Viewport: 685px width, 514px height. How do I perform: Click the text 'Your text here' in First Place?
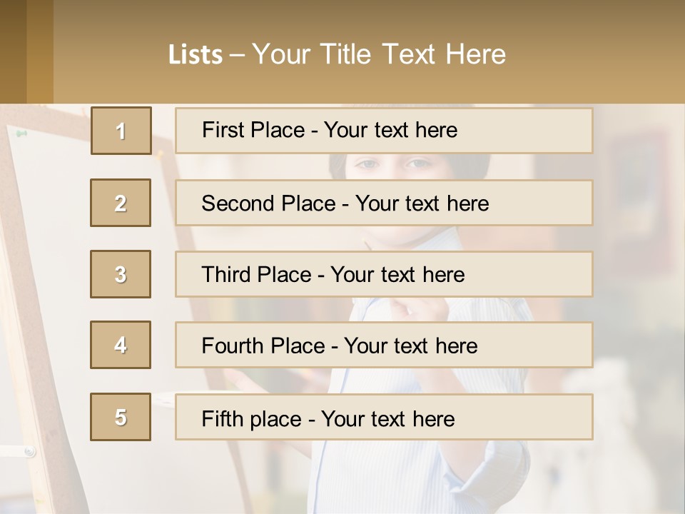tap(390, 130)
